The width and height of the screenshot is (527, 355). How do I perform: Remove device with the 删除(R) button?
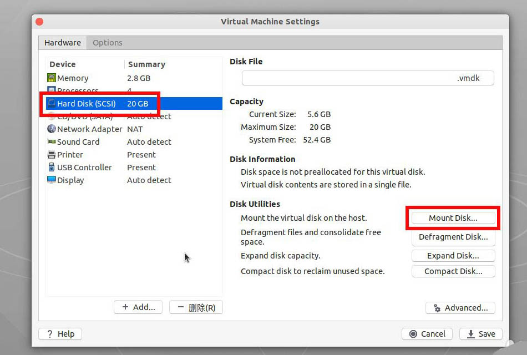[x=196, y=307]
